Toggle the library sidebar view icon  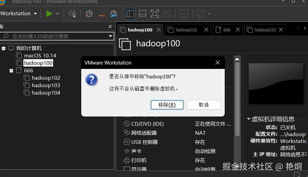130,14
